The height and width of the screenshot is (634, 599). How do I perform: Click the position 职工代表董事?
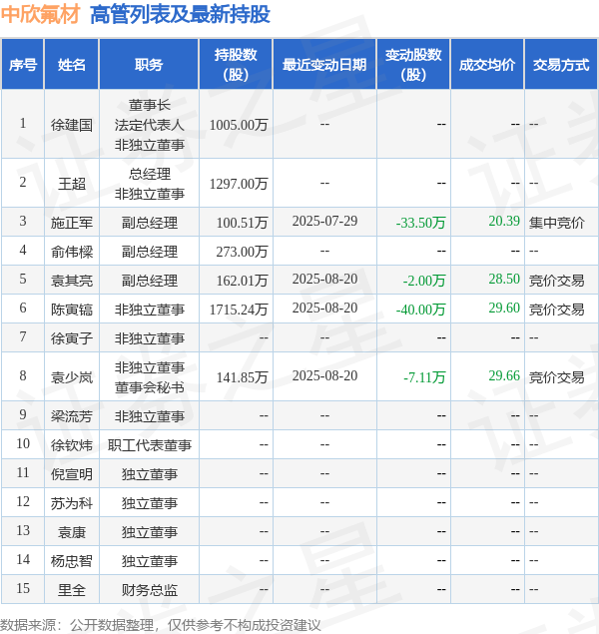(x=149, y=445)
